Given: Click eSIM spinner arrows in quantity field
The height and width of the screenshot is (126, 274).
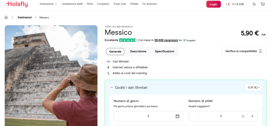Looking at the screenshot, I should click(x=243, y=116).
